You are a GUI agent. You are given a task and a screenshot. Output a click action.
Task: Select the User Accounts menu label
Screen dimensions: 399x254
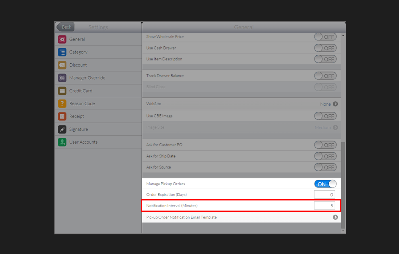point(83,142)
